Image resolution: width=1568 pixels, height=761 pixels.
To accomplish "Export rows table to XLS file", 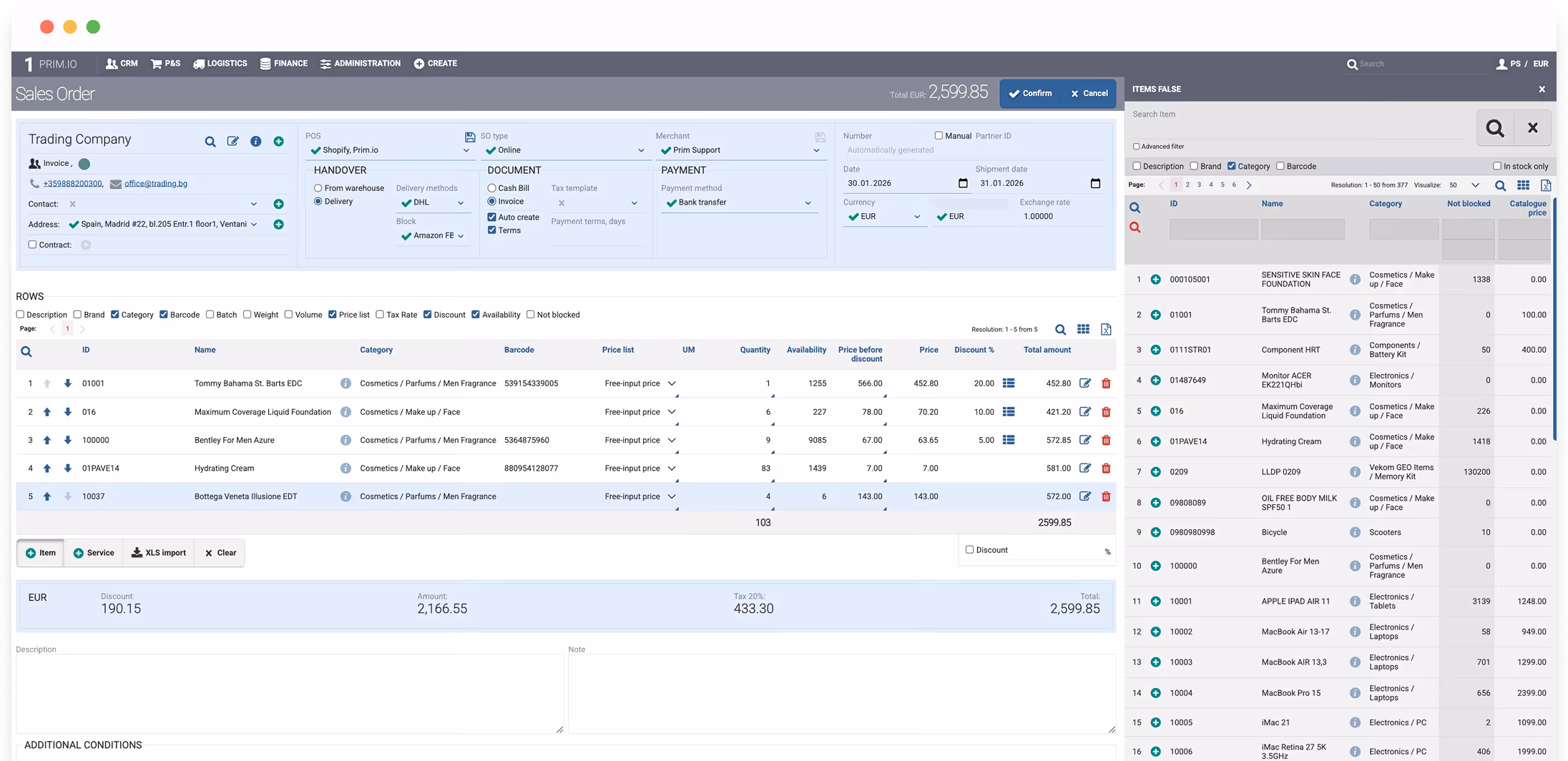I will click(1106, 329).
